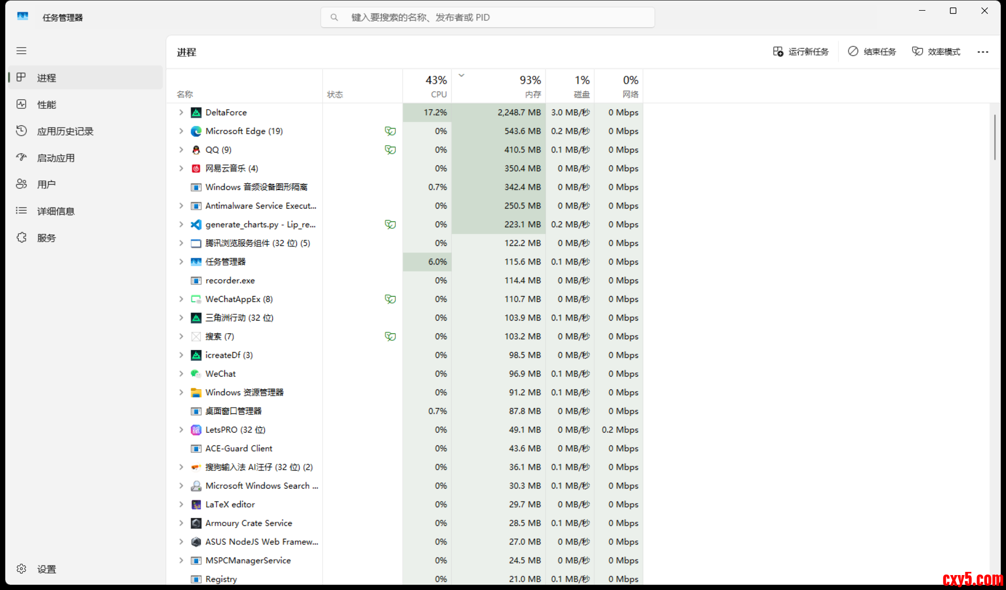The image size is (1006, 590).
Task: Select the 进程 processes tab
Action: [x=46, y=78]
